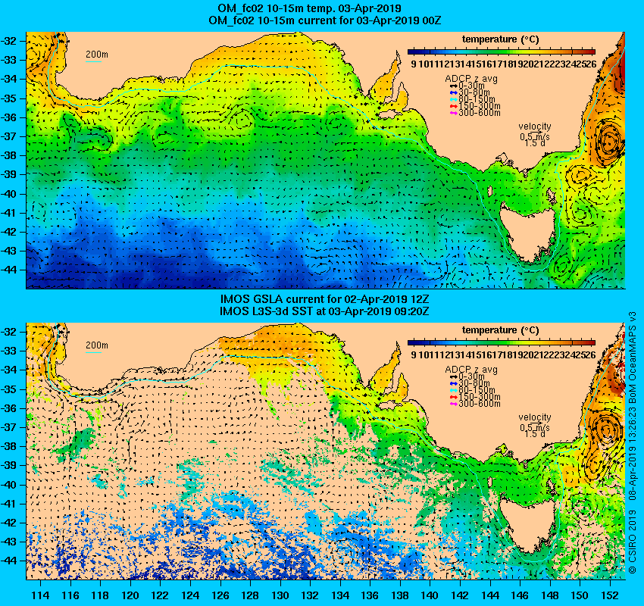Screen dimensions: 644x606
Task: Click '0.5 m/s' velocity value in top panel
Action: pos(535,137)
